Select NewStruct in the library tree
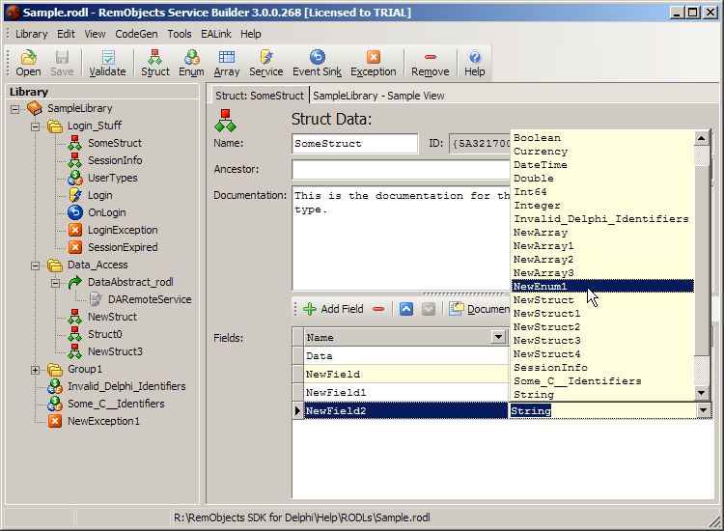The width and height of the screenshot is (724, 531). 112,317
